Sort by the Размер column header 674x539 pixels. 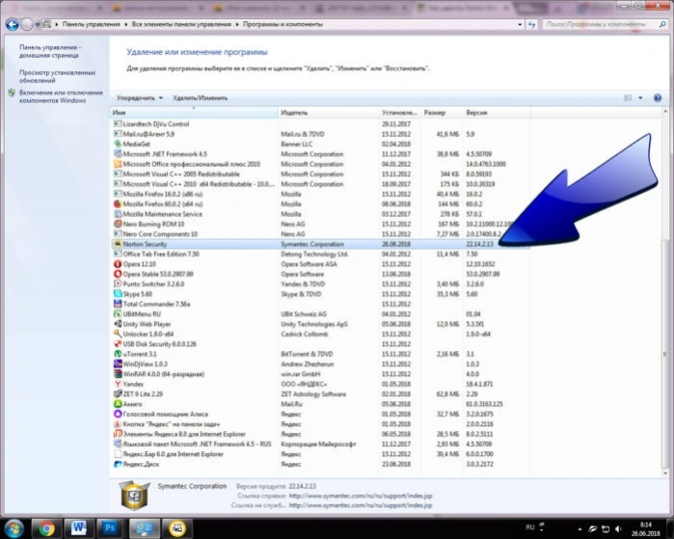(442, 113)
